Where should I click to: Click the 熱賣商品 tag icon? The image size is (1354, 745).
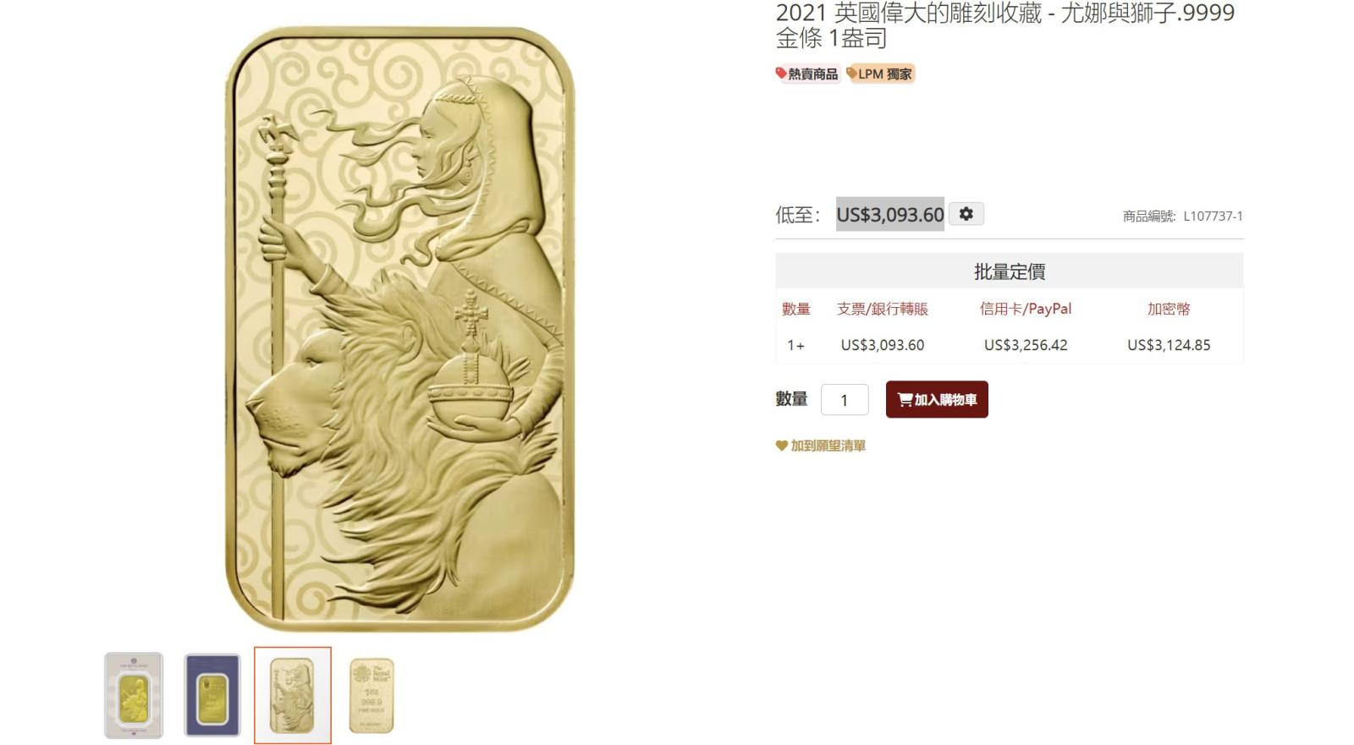pyautogui.click(x=781, y=74)
